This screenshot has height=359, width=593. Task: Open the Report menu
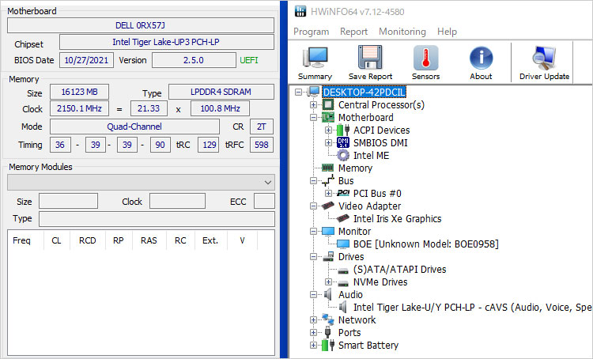click(x=353, y=32)
